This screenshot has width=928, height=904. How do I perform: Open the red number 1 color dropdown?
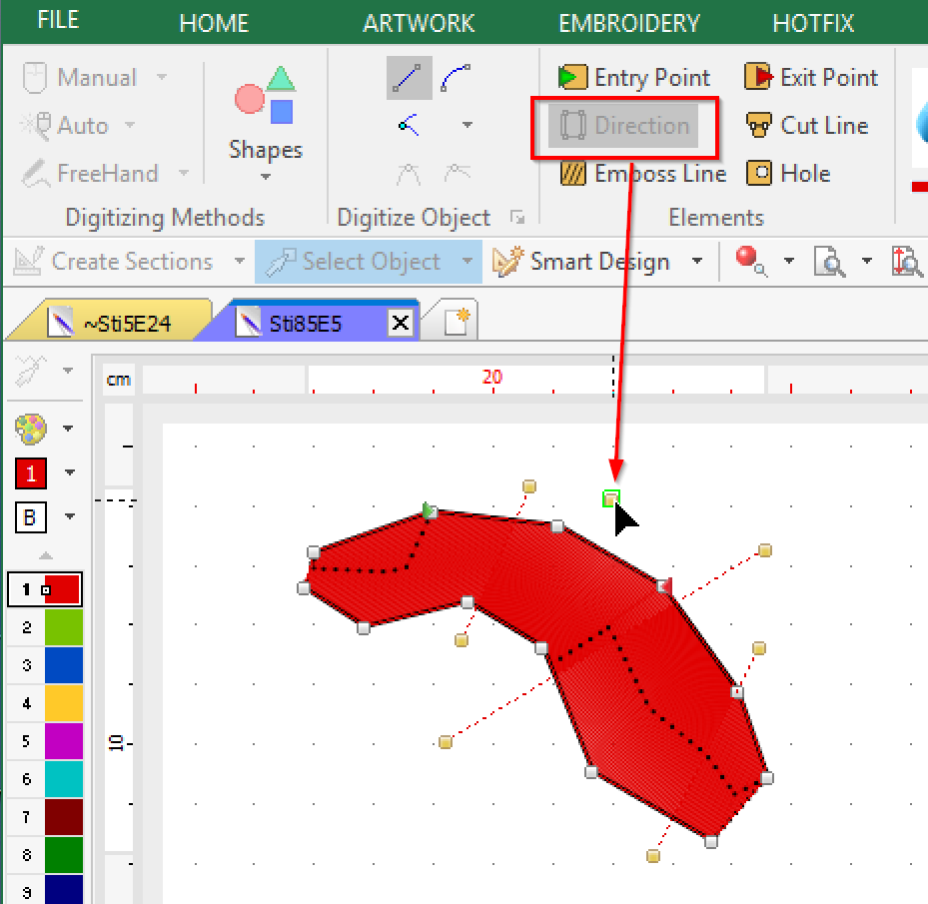pos(69,472)
